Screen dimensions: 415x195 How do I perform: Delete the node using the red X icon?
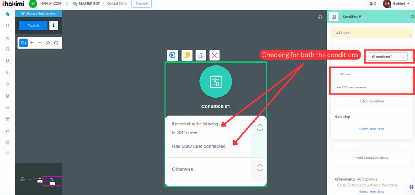[x=215, y=55]
